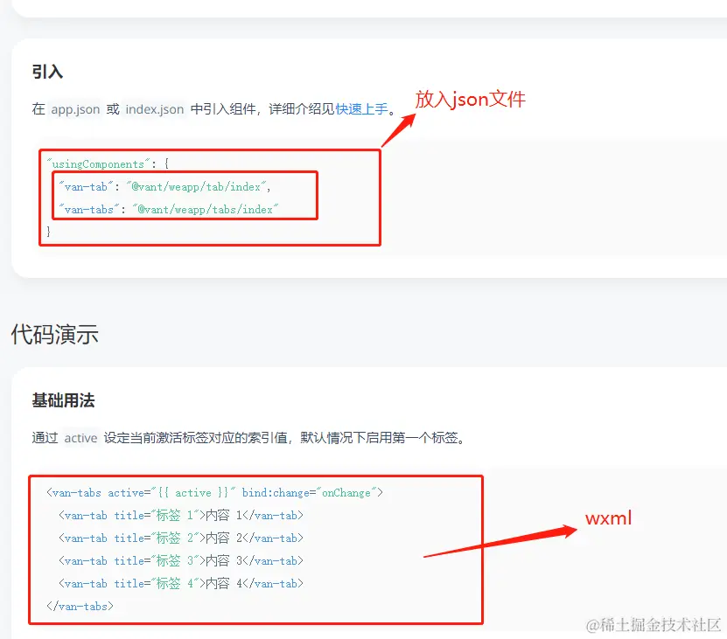Click the van-tab line titled 标签 3
This screenshot has height=639, width=727.
tap(181, 560)
